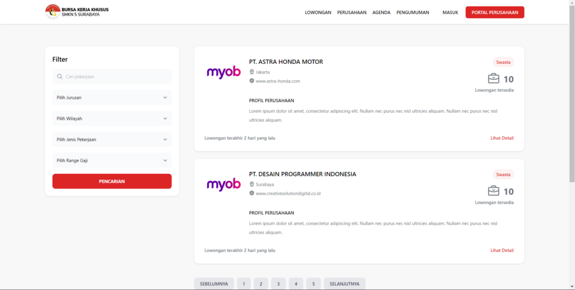Viewport: 575px width, 290px height.
Task: Click the Masuk login link
Action: click(x=450, y=12)
